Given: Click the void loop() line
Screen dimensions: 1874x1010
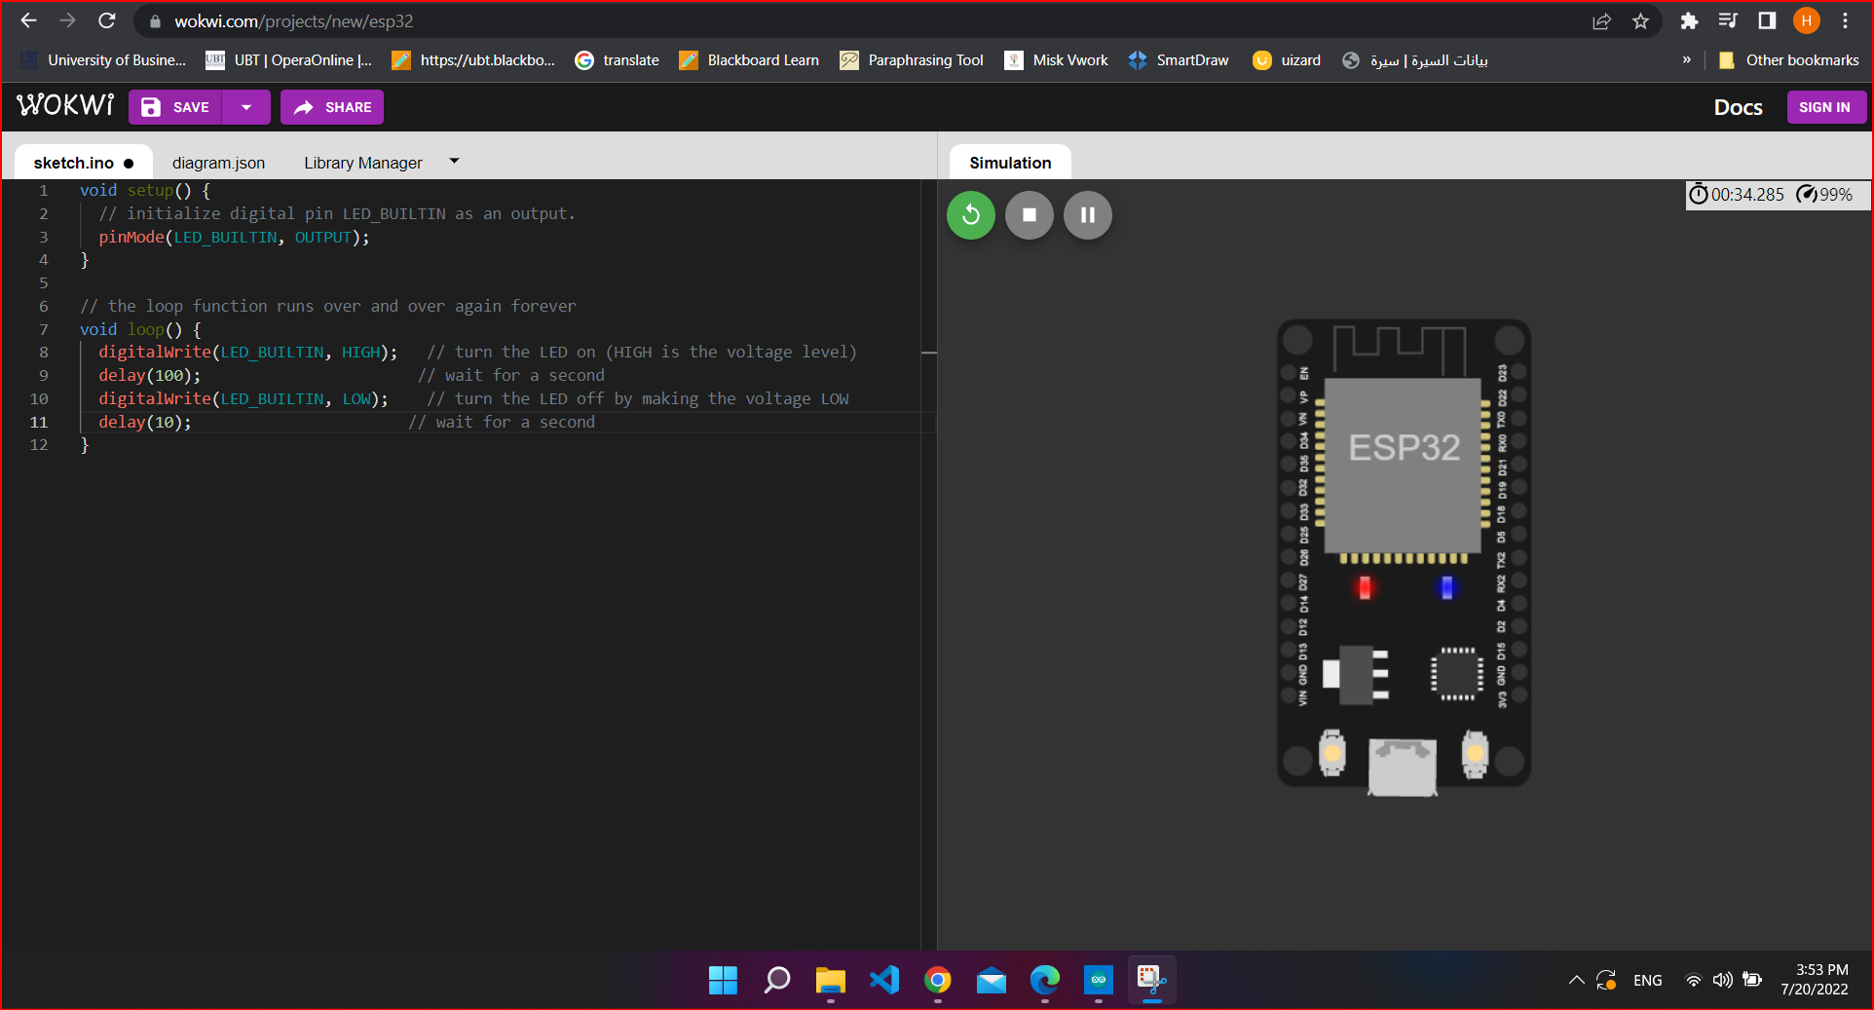Looking at the screenshot, I should tap(140, 329).
